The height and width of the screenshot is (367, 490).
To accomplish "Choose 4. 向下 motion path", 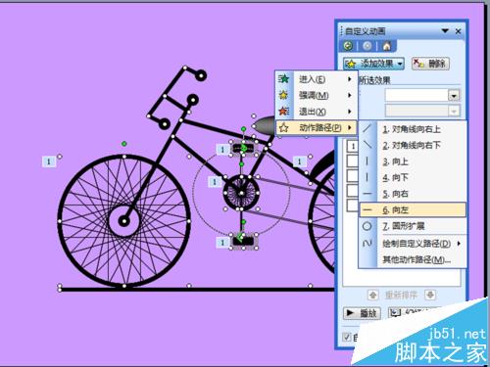I will point(413,178).
